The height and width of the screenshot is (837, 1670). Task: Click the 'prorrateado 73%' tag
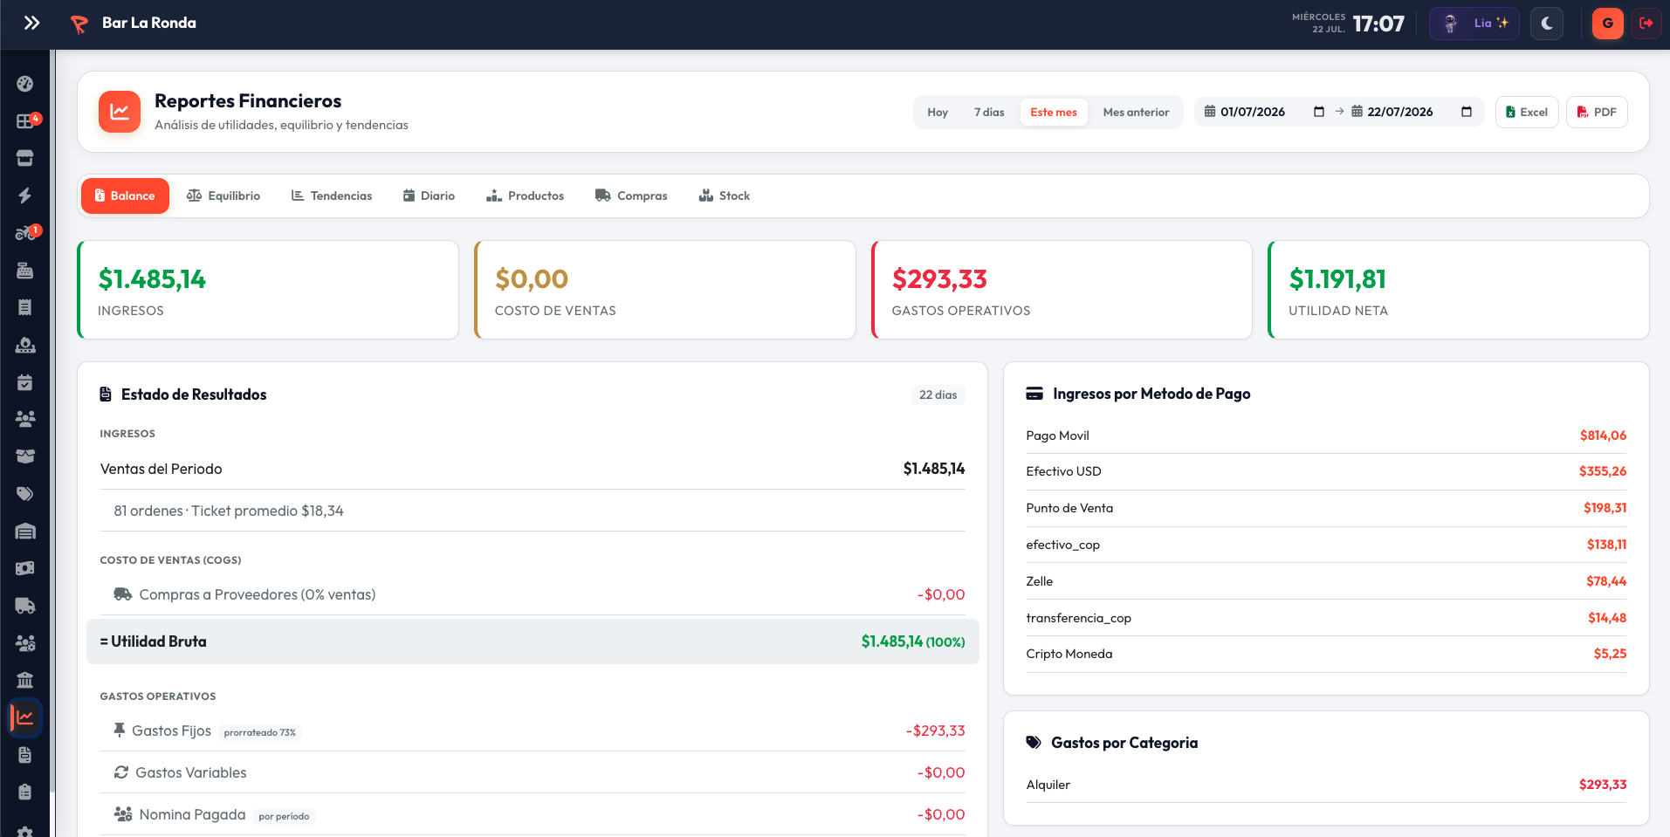260,732
